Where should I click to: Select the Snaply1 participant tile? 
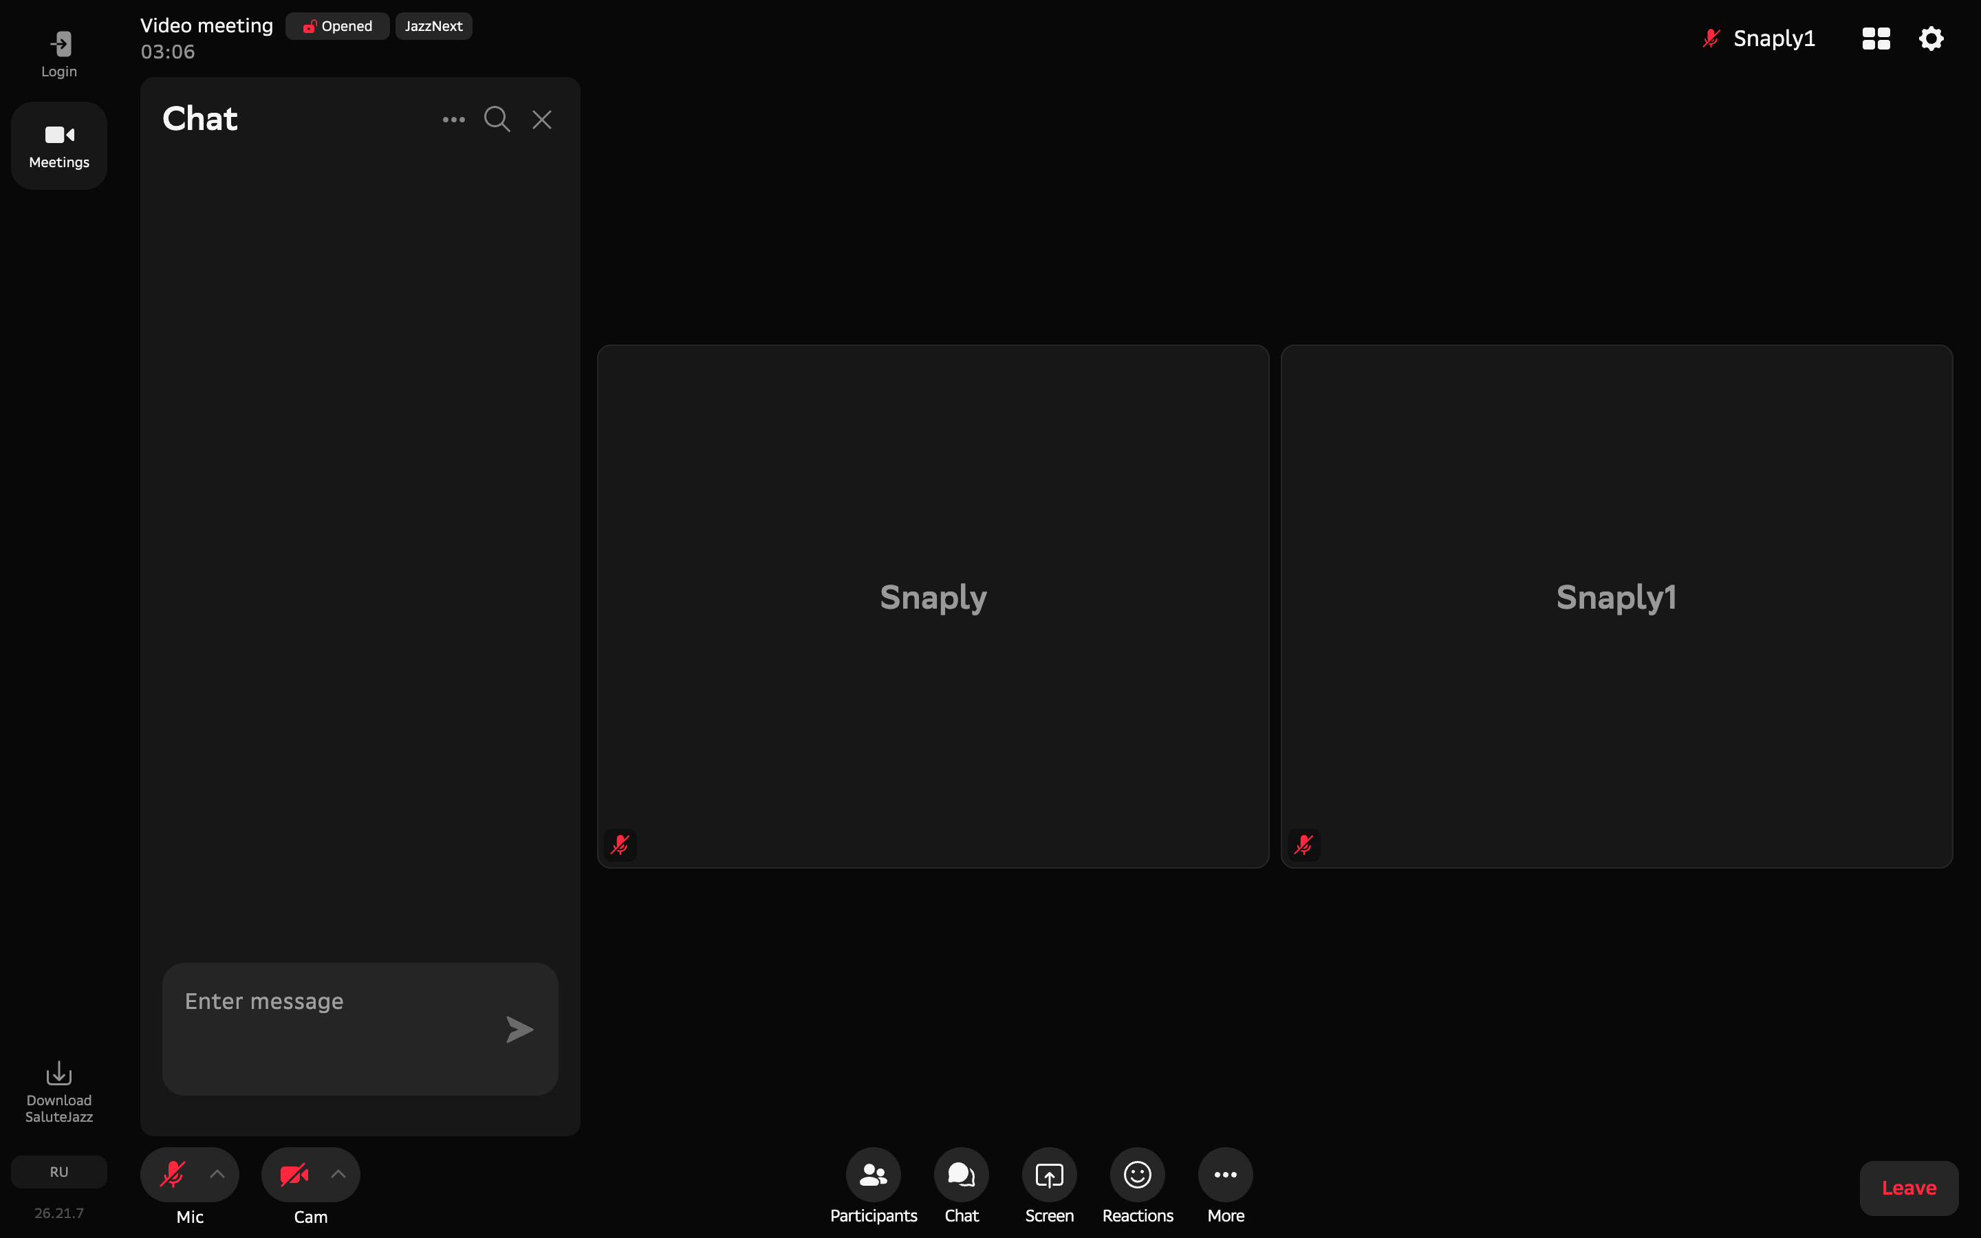click(1616, 606)
